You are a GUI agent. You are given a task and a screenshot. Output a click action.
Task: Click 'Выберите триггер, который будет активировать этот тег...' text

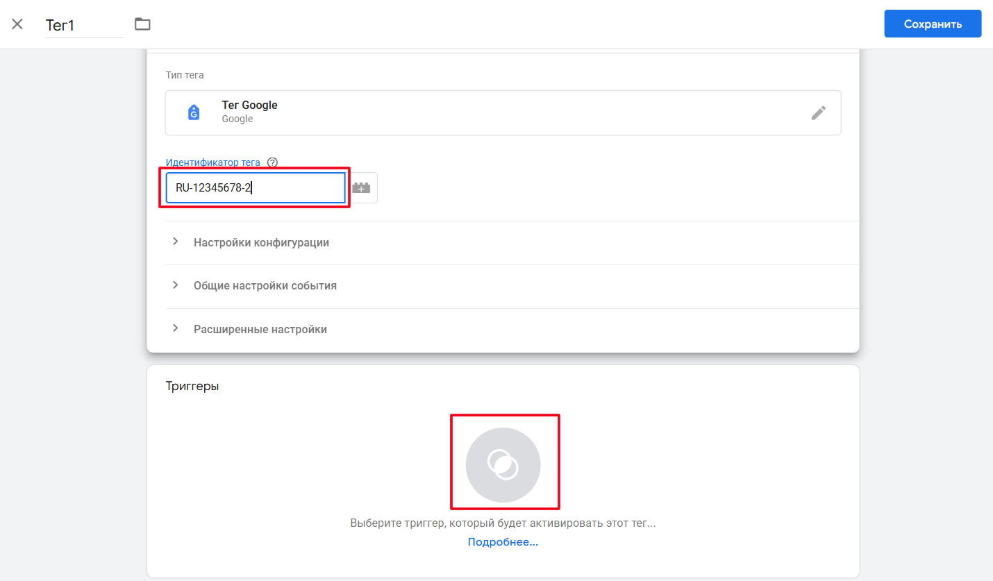pyautogui.click(x=503, y=523)
